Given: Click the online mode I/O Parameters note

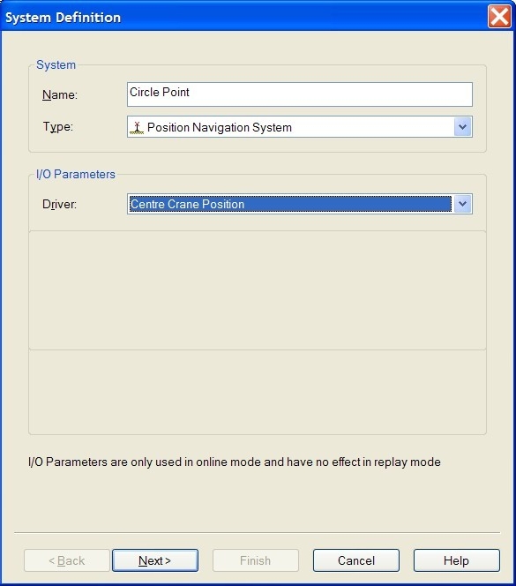Looking at the screenshot, I should coord(235,462).
